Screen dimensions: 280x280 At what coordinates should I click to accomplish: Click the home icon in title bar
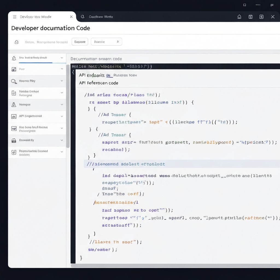click(x=239, y=17)
